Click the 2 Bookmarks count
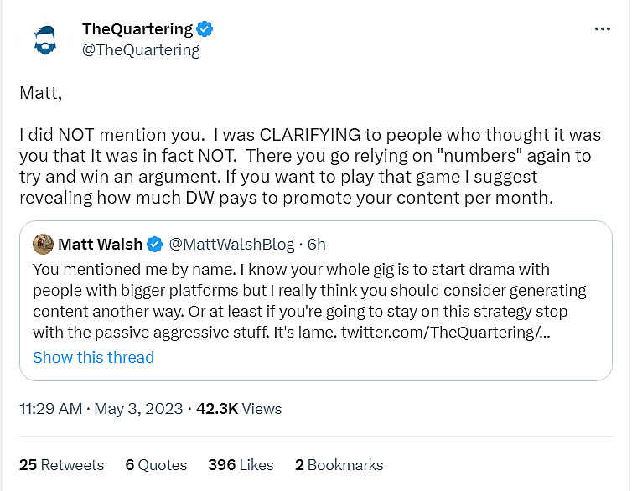 [339, 464]
